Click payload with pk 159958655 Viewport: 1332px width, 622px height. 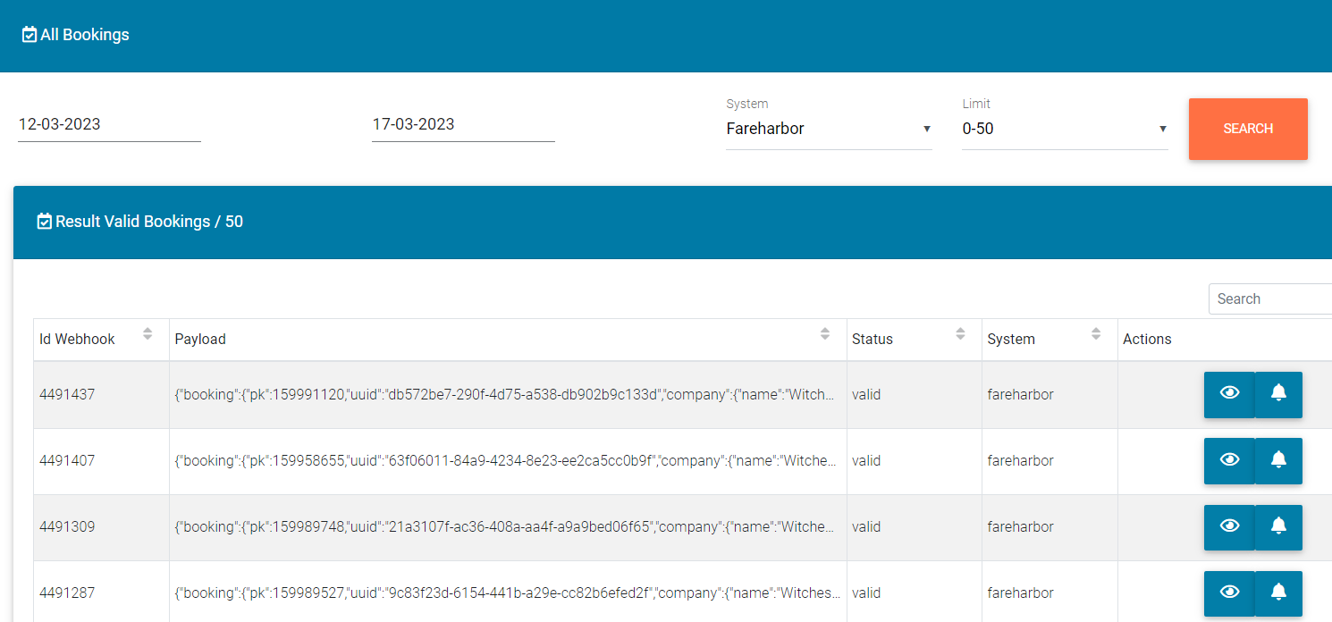click(x=508, y=461)
